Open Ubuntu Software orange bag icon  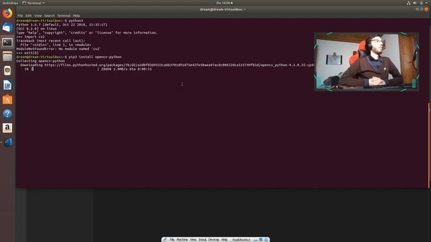pyautogui.click(x=7, y=99)
